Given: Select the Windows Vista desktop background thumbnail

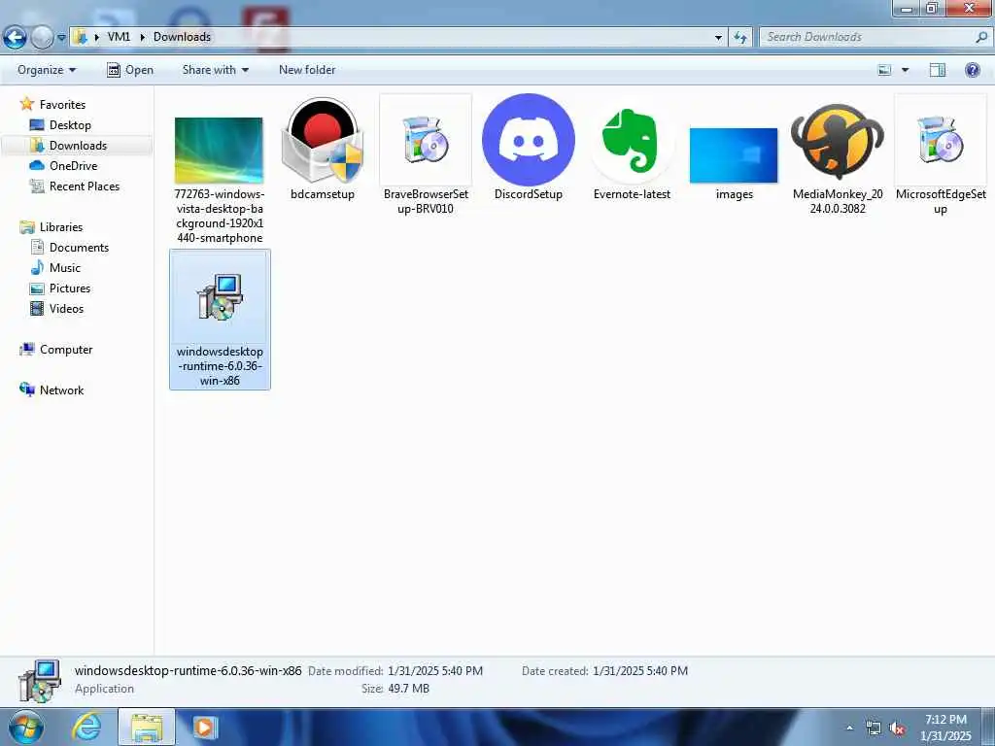Looking at the screenshot, I should [219, 151].
